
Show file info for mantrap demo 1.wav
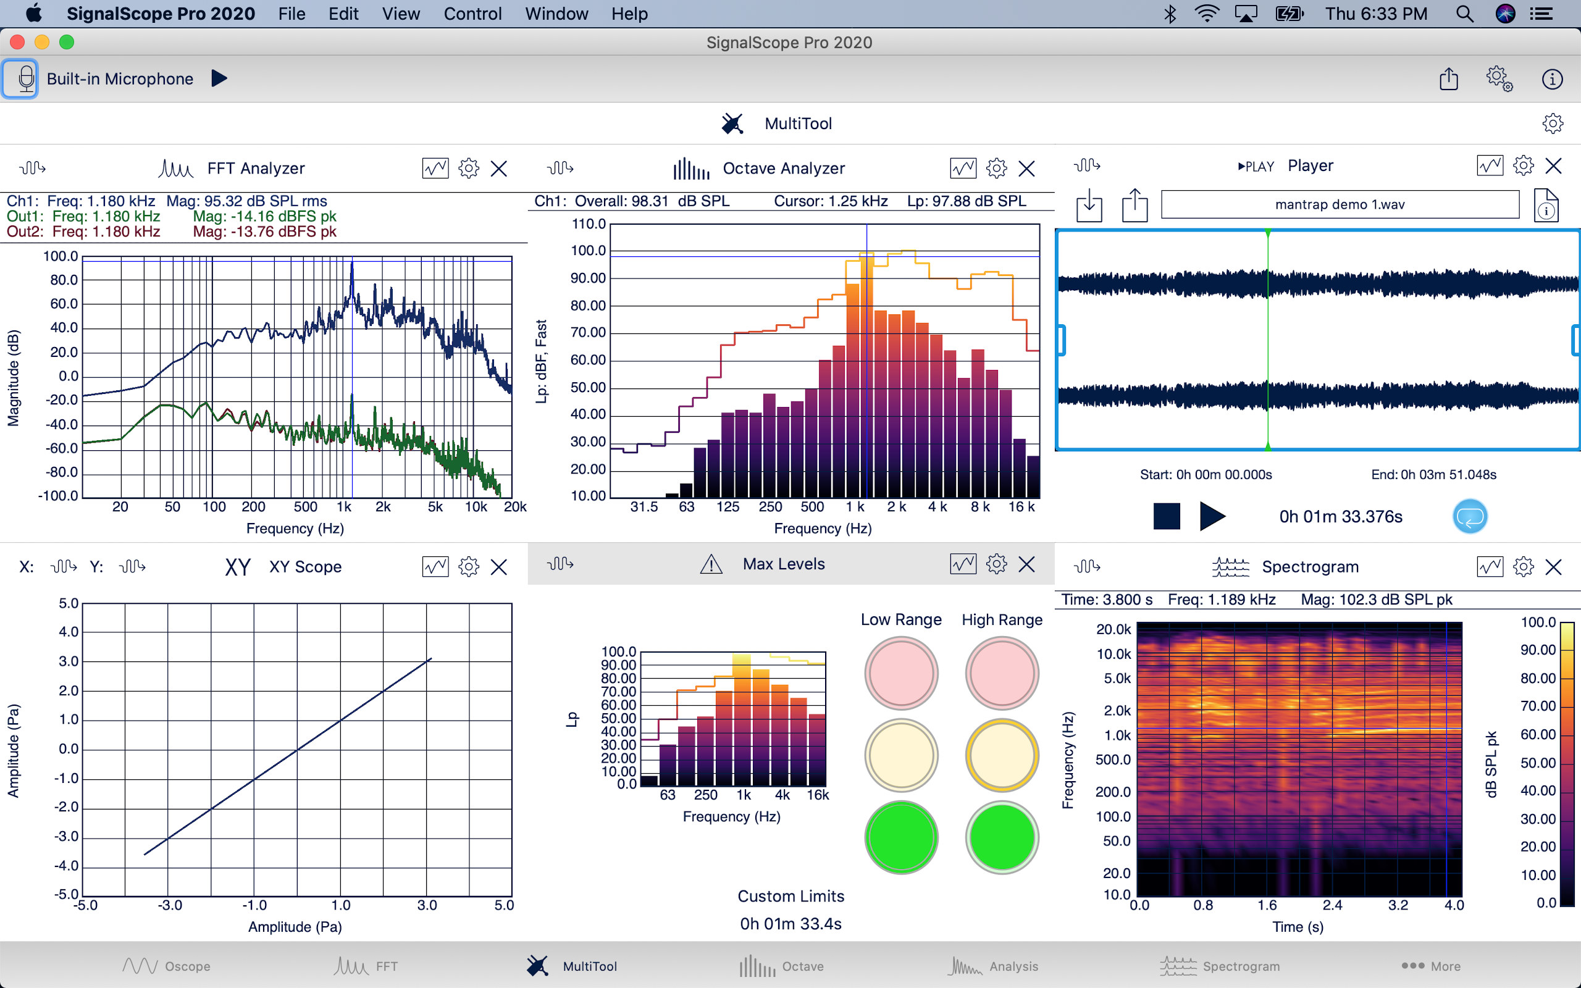click(1546, 205)
